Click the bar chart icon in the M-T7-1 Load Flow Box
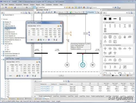This screenshot has height=103, width=136. (17, 76)
